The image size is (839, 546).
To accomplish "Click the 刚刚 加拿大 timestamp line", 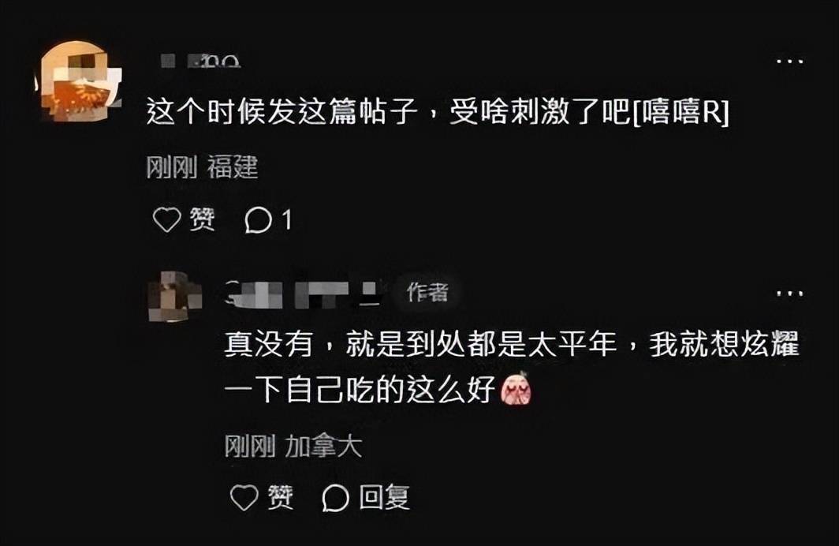I will [293, 446].
